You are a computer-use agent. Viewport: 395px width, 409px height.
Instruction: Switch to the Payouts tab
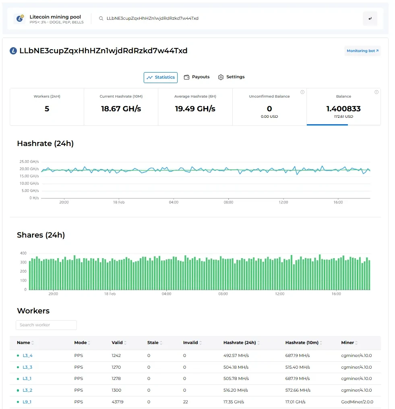click(196, 77)
